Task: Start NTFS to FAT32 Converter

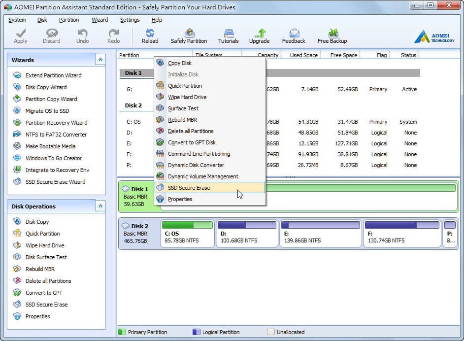Action: 56,135
